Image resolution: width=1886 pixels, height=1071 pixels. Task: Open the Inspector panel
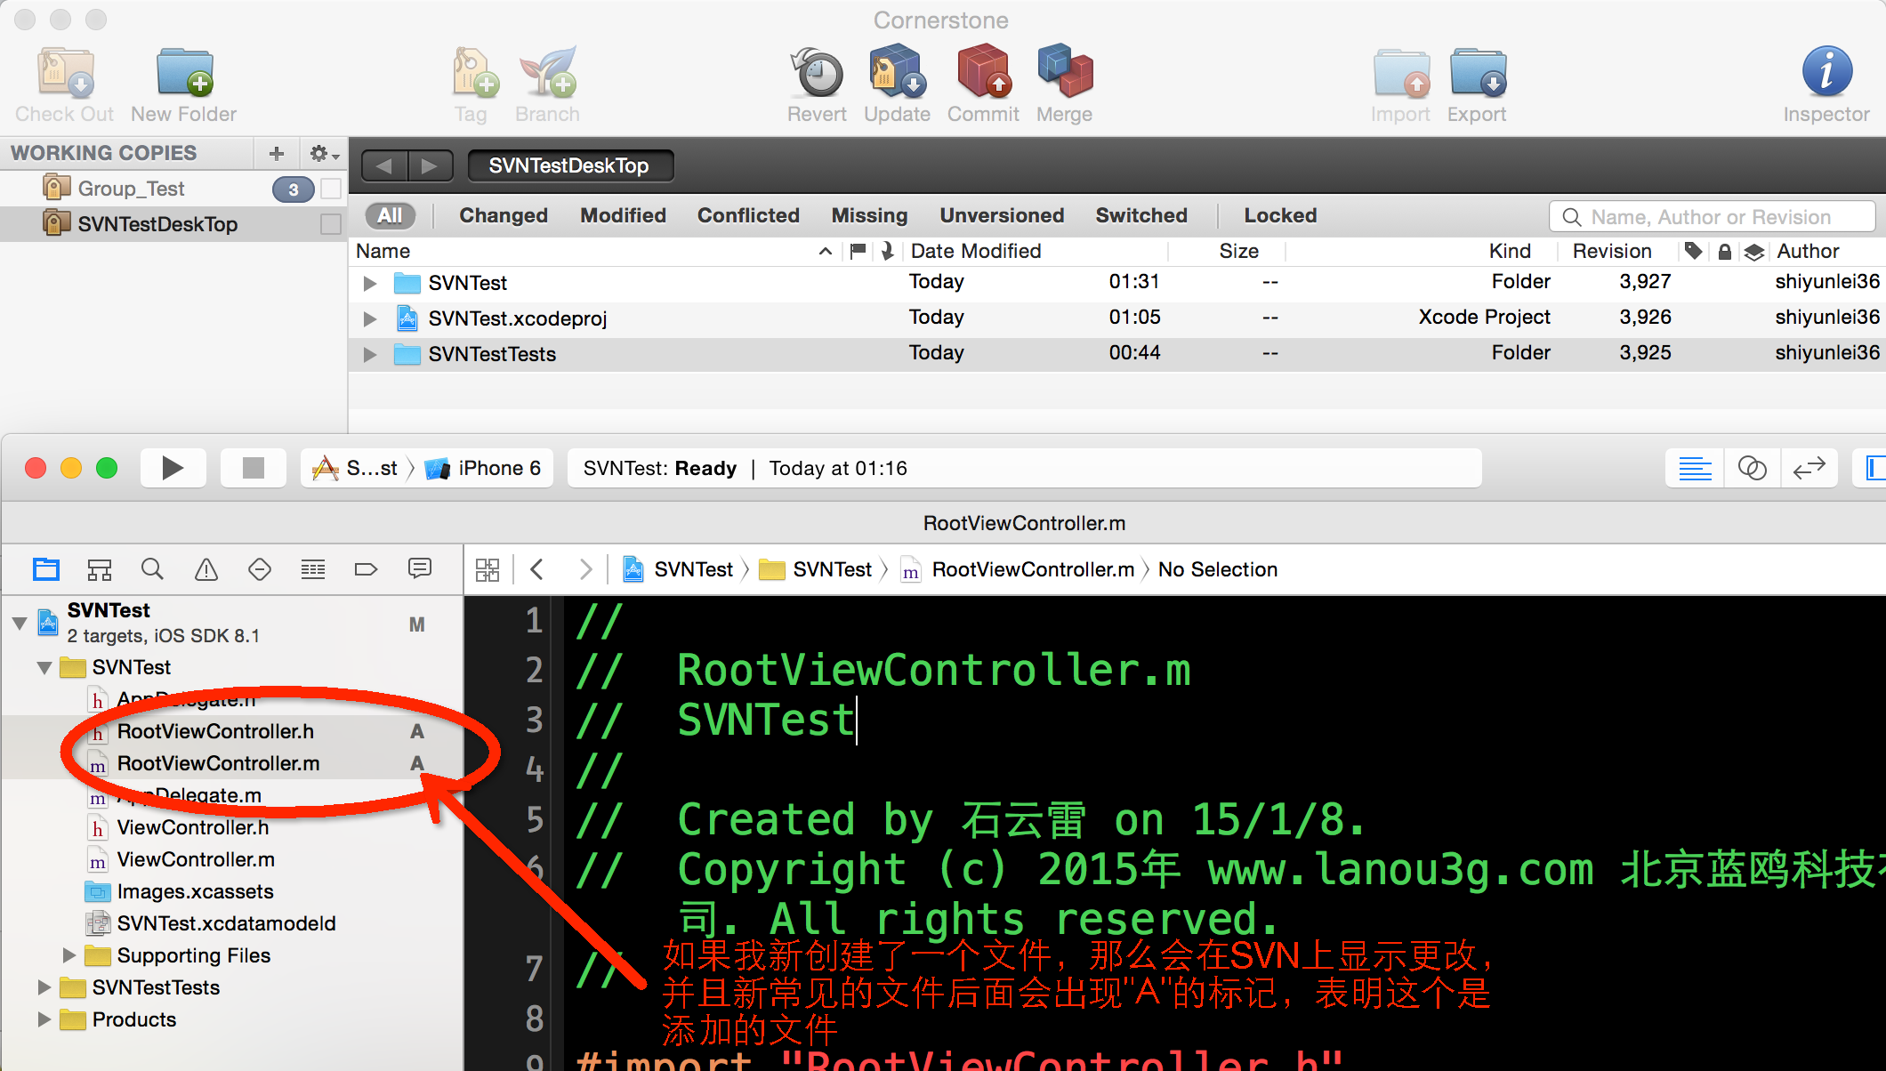pyautogui.click(x=1826, y=72)
